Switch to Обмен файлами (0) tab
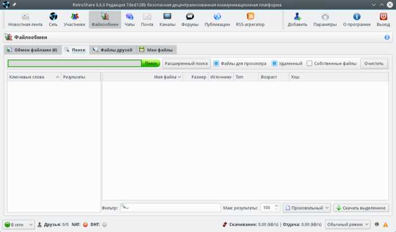Image resolution: width=396 pixels, height=232 pixels. 33,50
